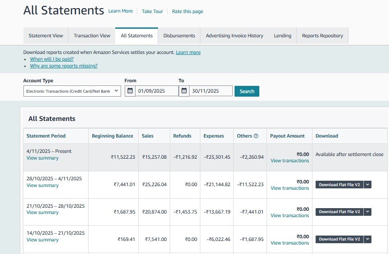The width and height of the screenshot is (389, 254).
Task: View summary for 4/11/2025 – Present statement
Action: tap(43, 158)
